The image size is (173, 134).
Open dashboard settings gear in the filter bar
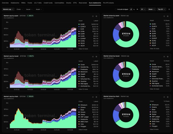click(169, 9)
